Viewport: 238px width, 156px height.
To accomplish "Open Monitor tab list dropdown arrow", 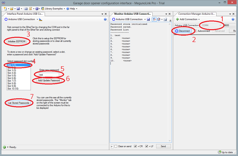I will pyautogui.click(x=166, y=14).
